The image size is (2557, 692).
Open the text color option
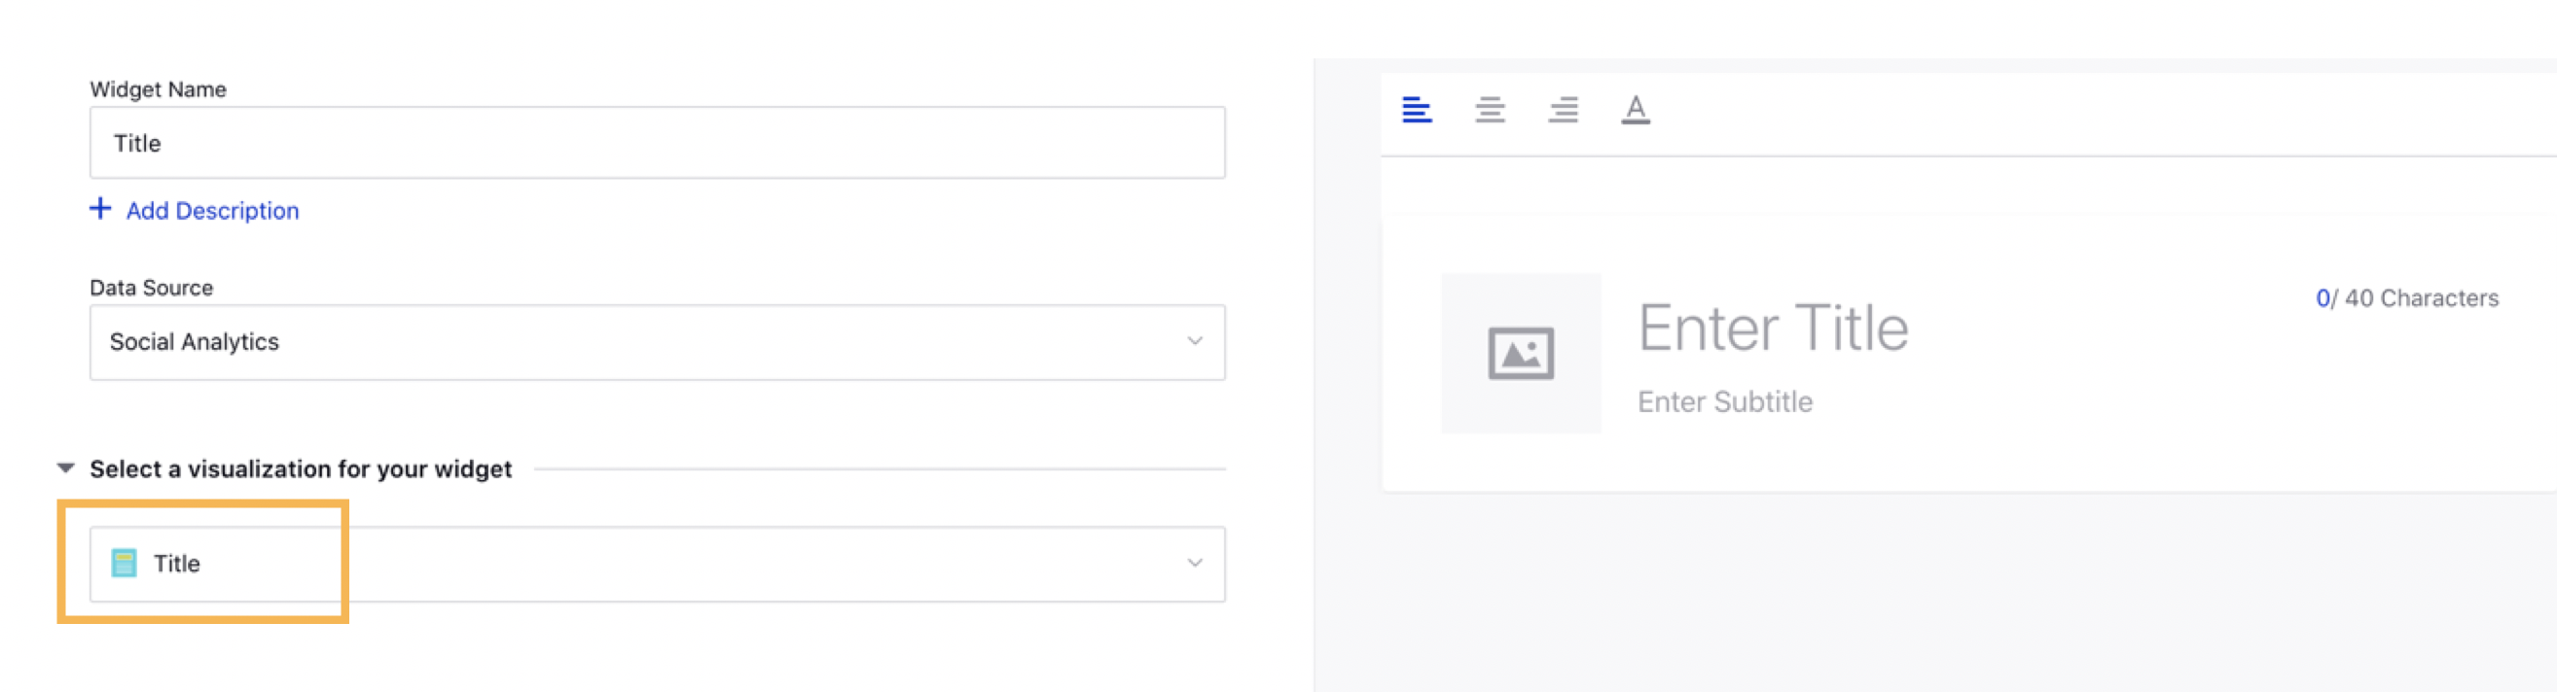tap(1635, 109)
